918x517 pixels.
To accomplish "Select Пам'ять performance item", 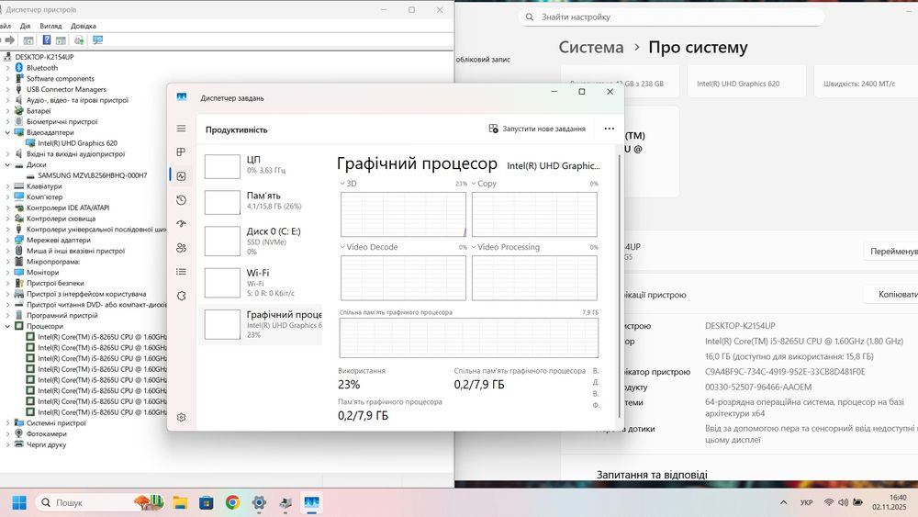I will point(260,201).
